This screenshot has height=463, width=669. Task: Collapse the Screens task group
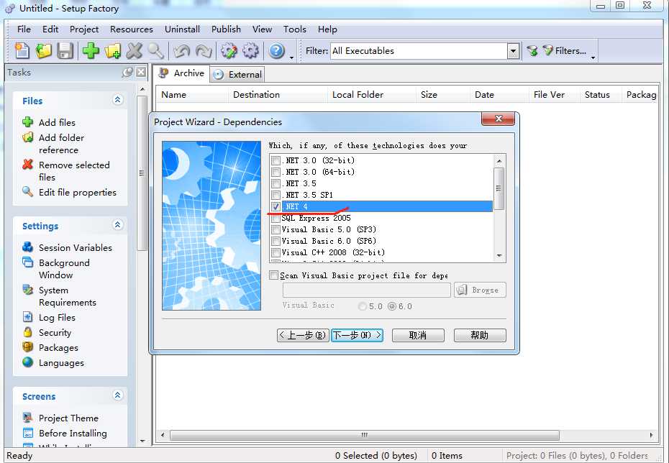[118, 395]
